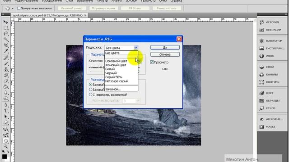The height and width of the screenshot is (162, 289).
Task: Close the apokalipsis_copy.psd document tab
Action: (x=85, y=15)
